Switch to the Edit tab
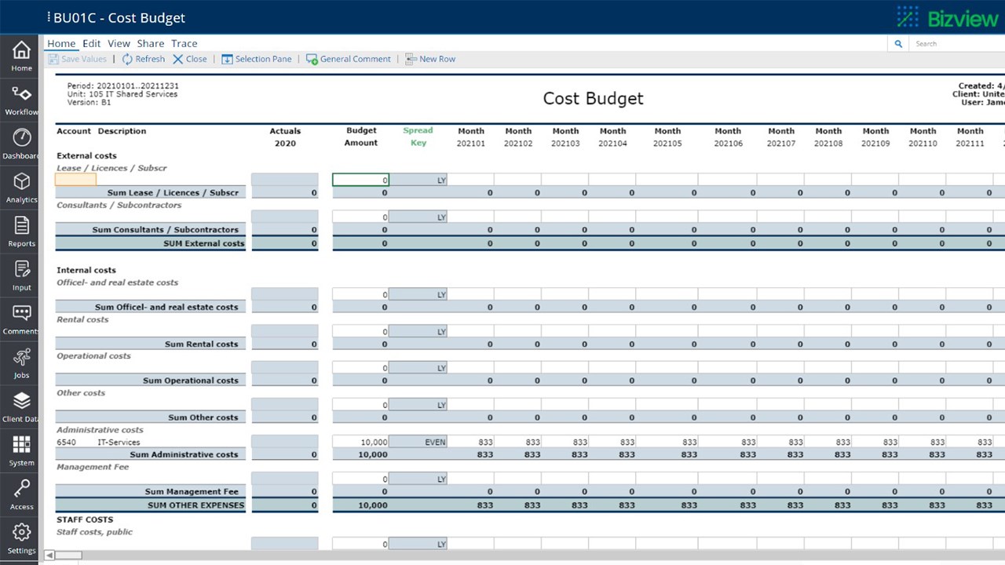1005x565 pixels. point(92,44)
